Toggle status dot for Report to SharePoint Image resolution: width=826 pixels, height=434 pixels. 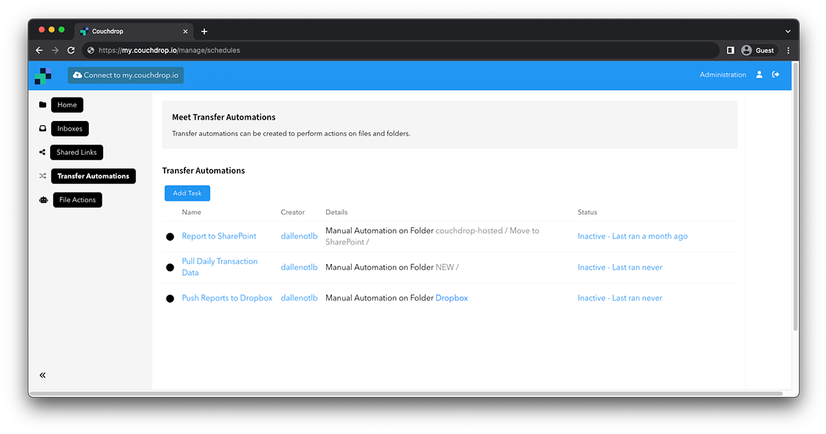170,237
